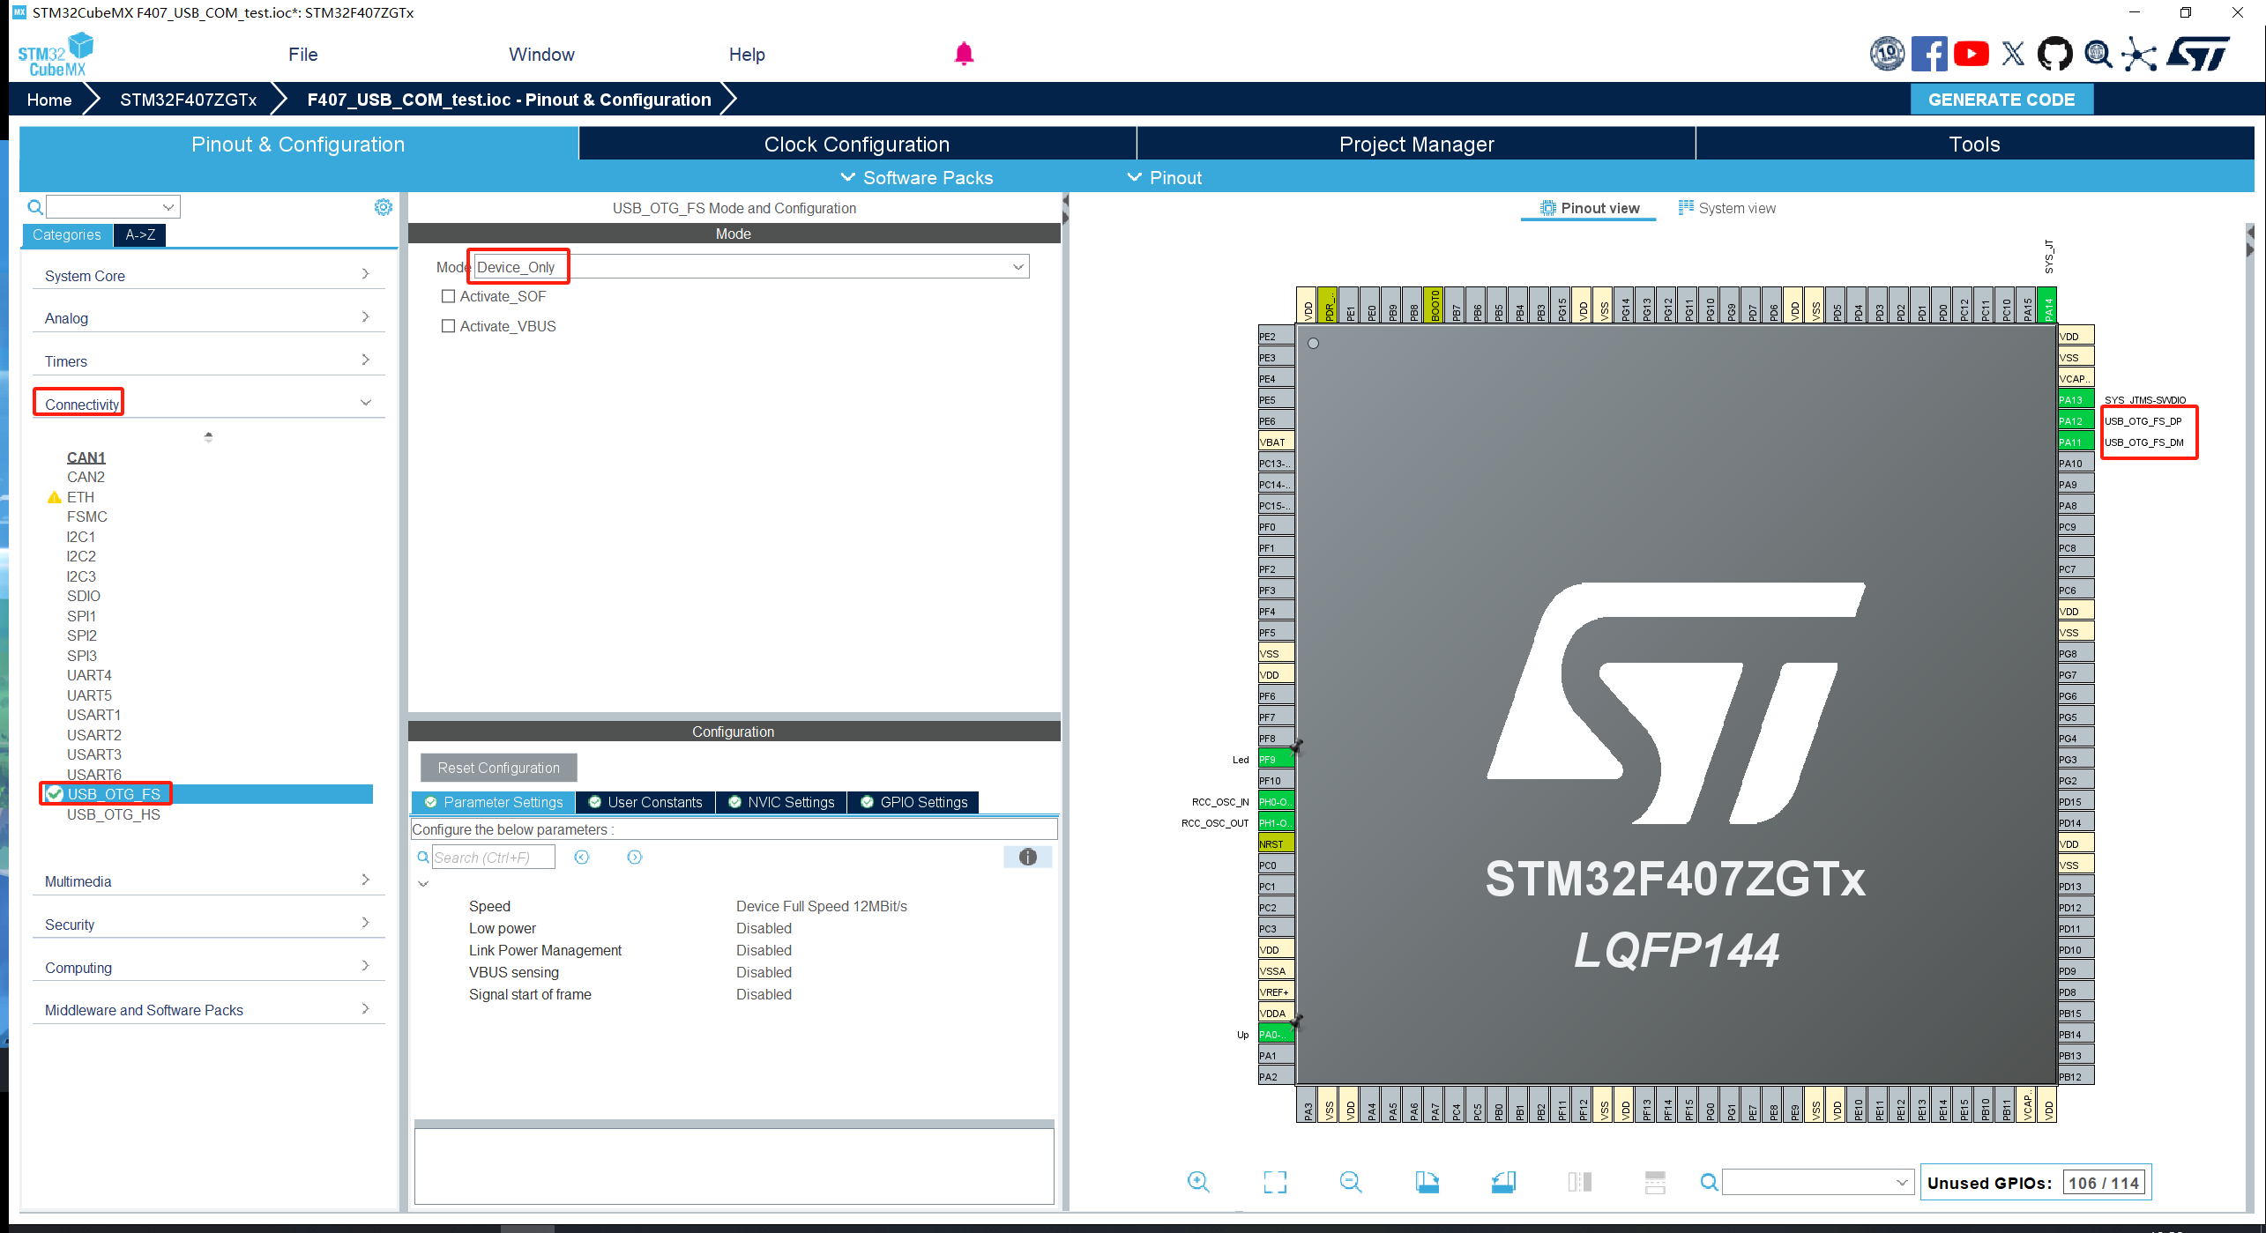
Task: Expand the Software Packs menu
Action: 918,178
